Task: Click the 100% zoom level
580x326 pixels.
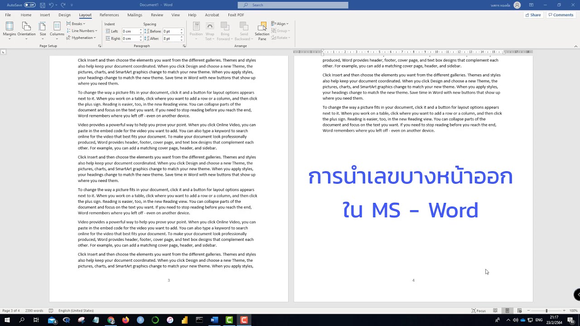Action: [574, 311]
